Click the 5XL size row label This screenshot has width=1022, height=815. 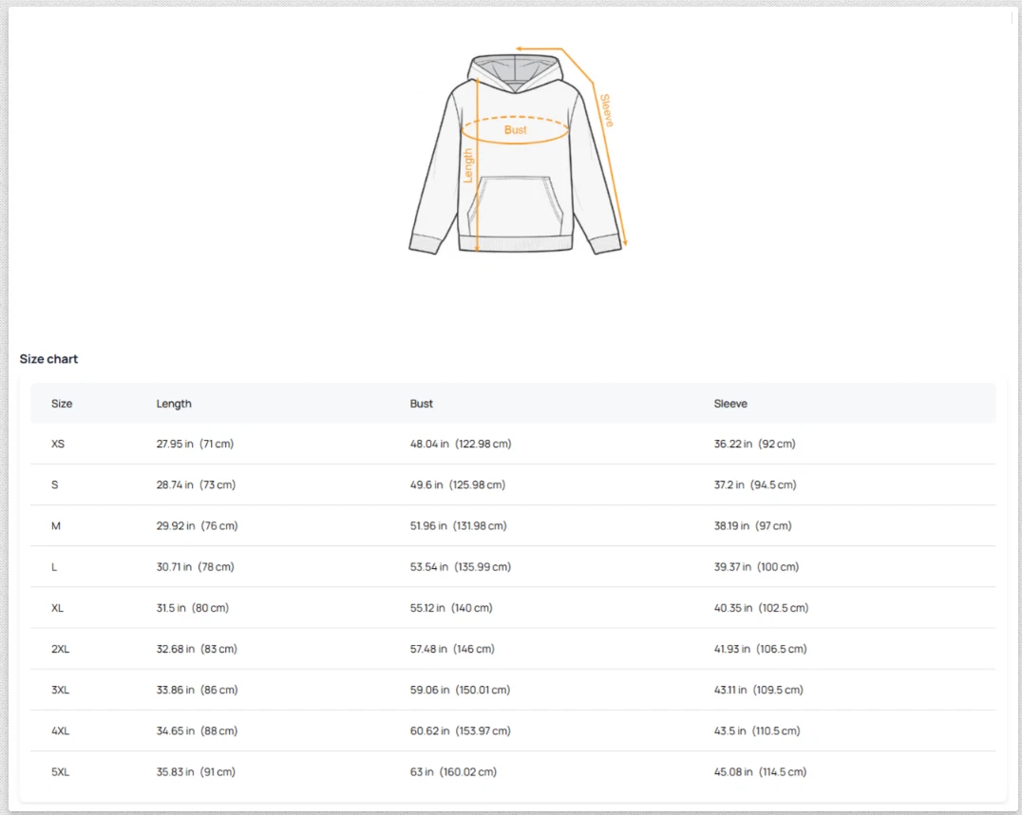click(60, 771)
